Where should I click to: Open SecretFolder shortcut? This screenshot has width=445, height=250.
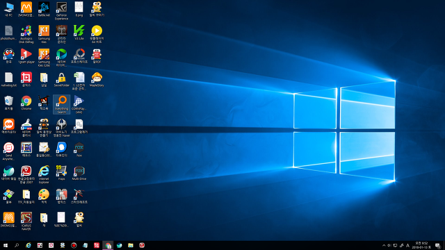(62, 80)
